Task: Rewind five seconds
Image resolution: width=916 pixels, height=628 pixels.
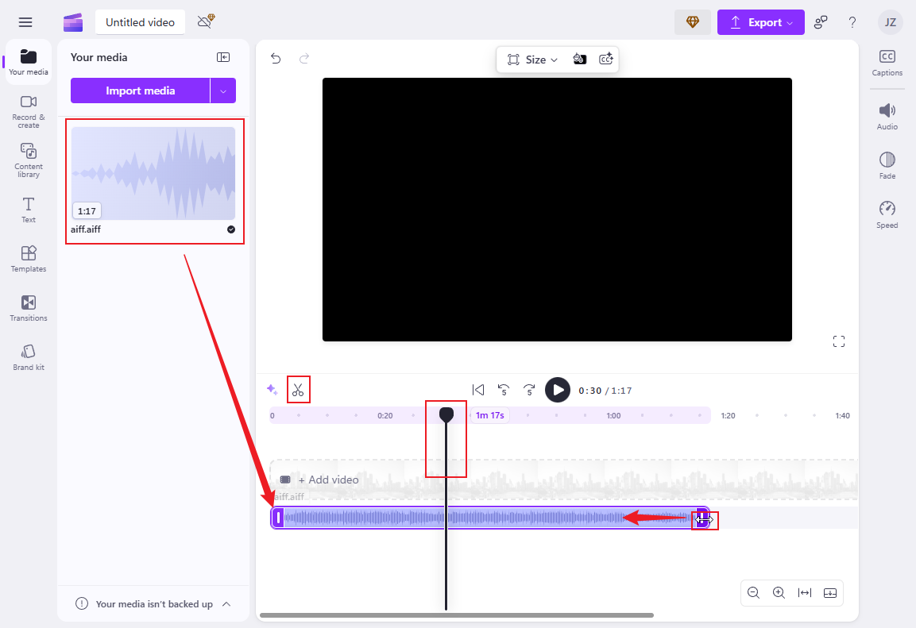Action: [504, 390]
